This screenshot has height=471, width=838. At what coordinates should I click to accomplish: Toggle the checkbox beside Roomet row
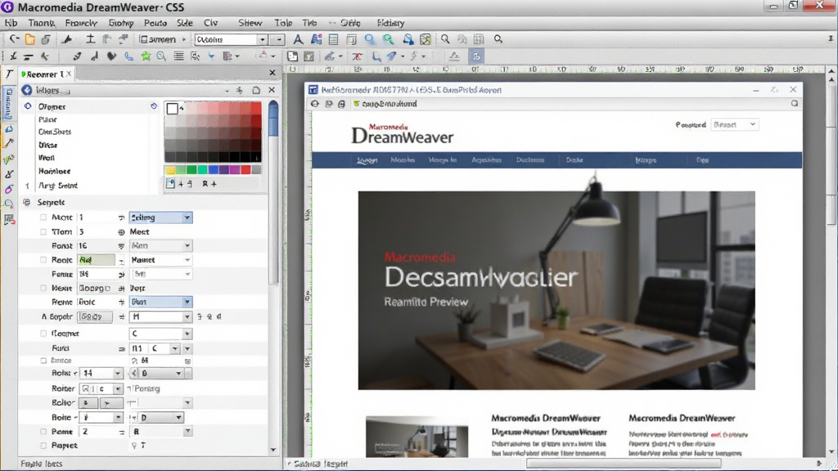[x=43, y=334]
